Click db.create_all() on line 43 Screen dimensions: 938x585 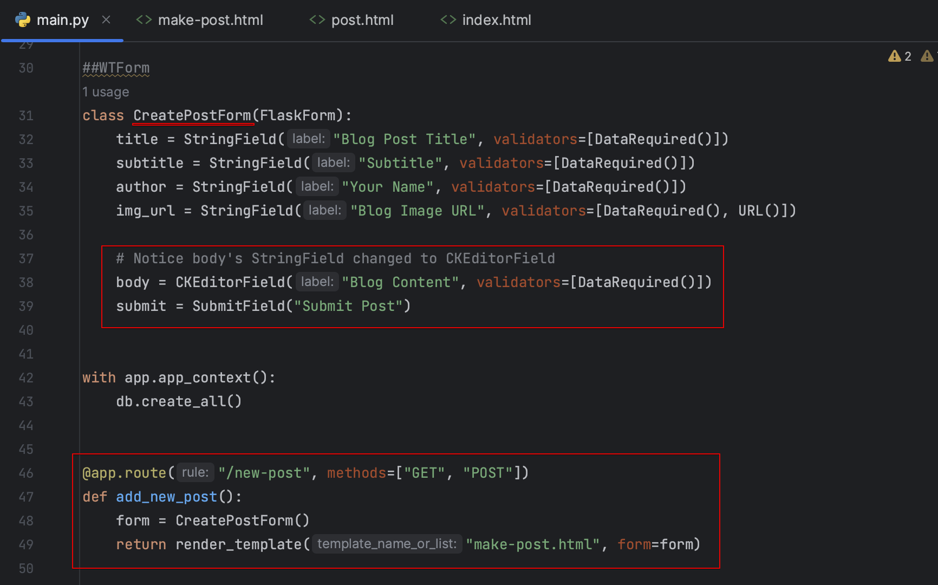179,401
